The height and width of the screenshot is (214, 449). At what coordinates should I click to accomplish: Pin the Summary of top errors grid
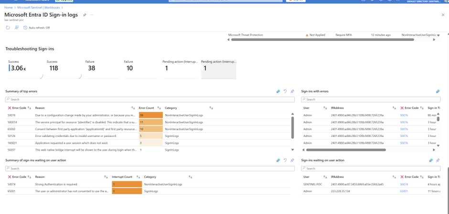coord(292,91)
